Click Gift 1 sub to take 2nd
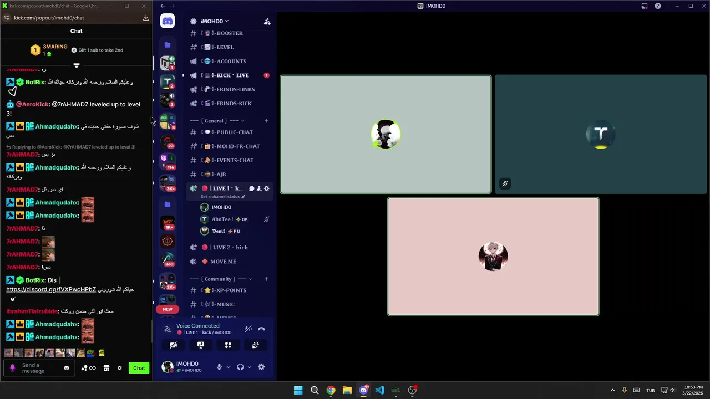The height and width of the screenshot is (399, 710). coord(97,50)
